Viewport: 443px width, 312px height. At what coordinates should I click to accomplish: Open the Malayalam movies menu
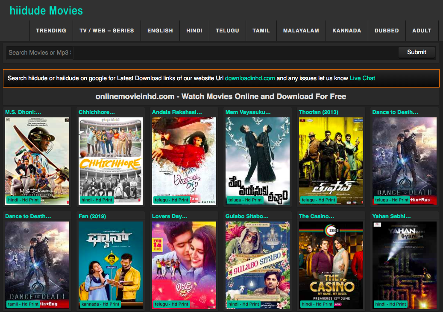301,31
